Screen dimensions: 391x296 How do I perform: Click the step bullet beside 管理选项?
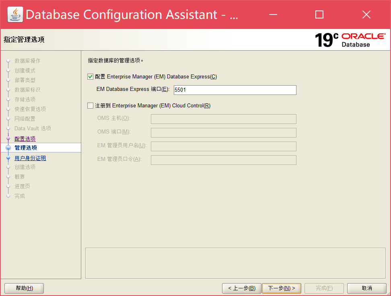click(x=9, y=148)
